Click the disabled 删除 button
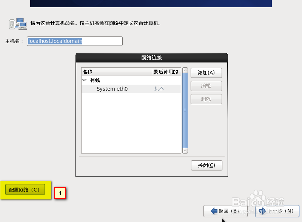Viewport: 302px width, 222px height. tap(206, 99)
